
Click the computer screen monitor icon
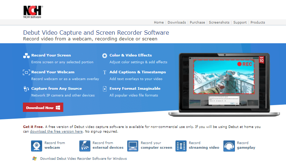133,146
